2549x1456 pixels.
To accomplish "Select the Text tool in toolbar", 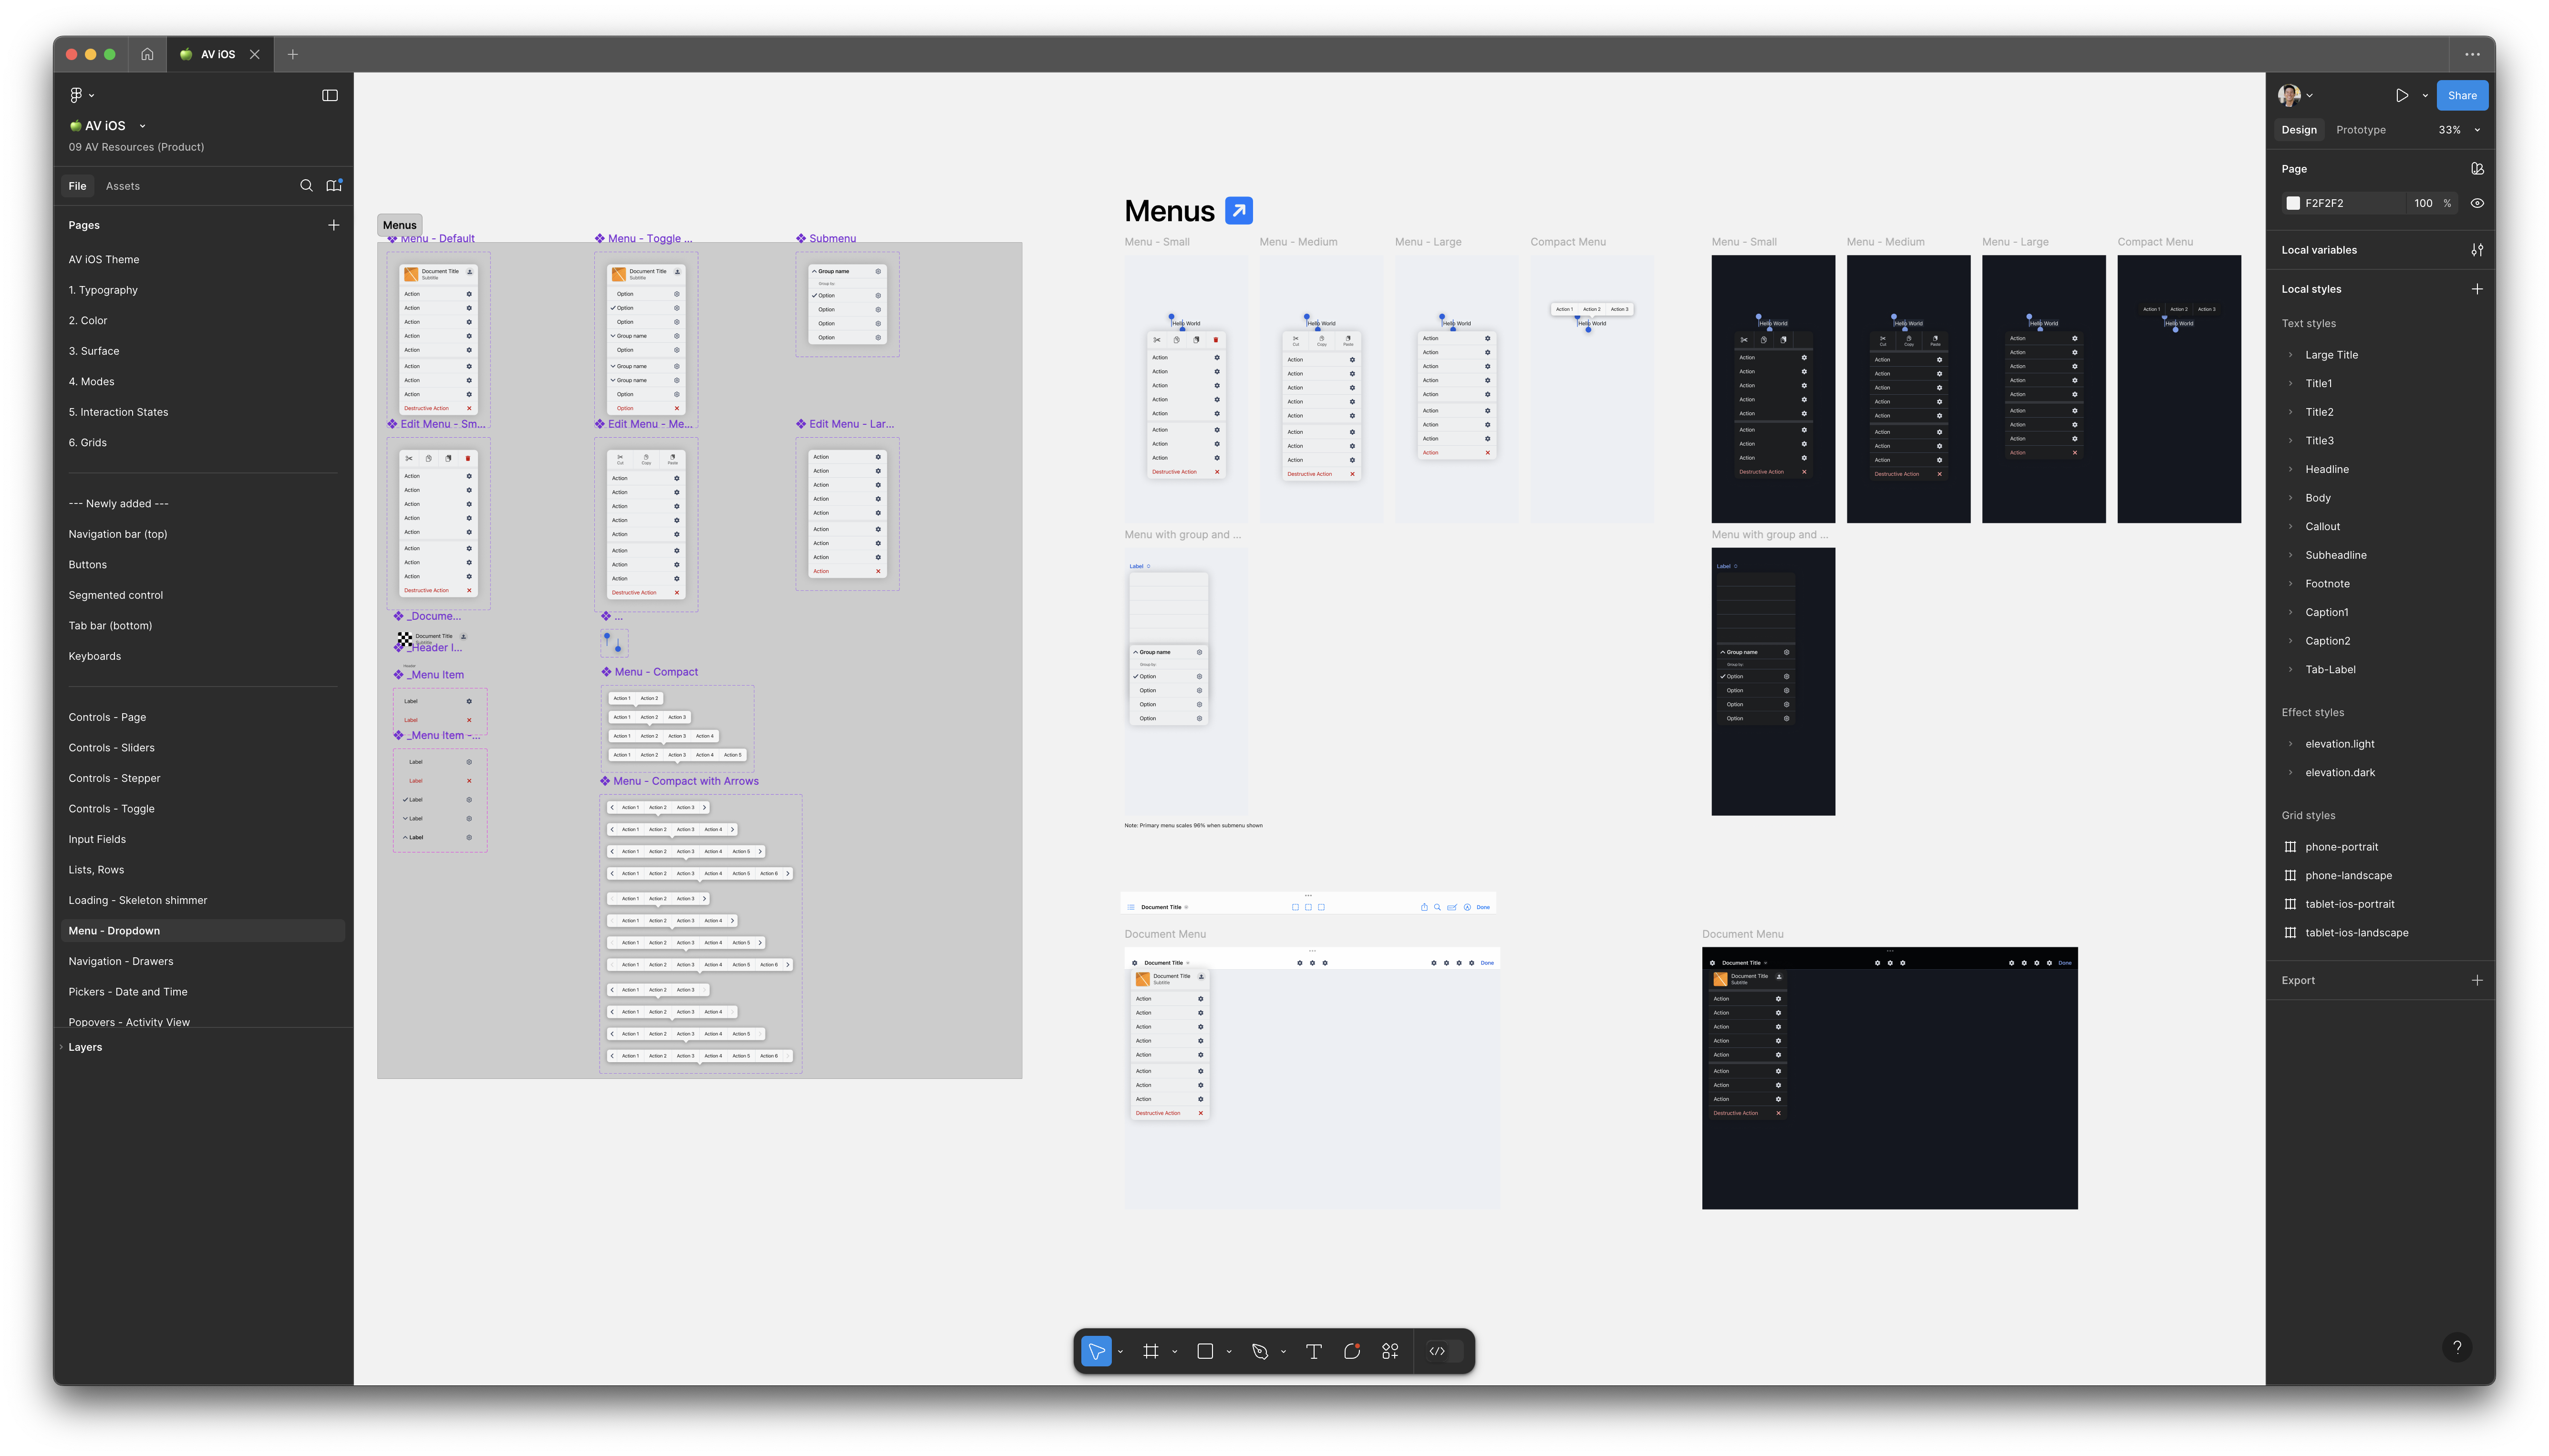I will tap(1314, 1351).
